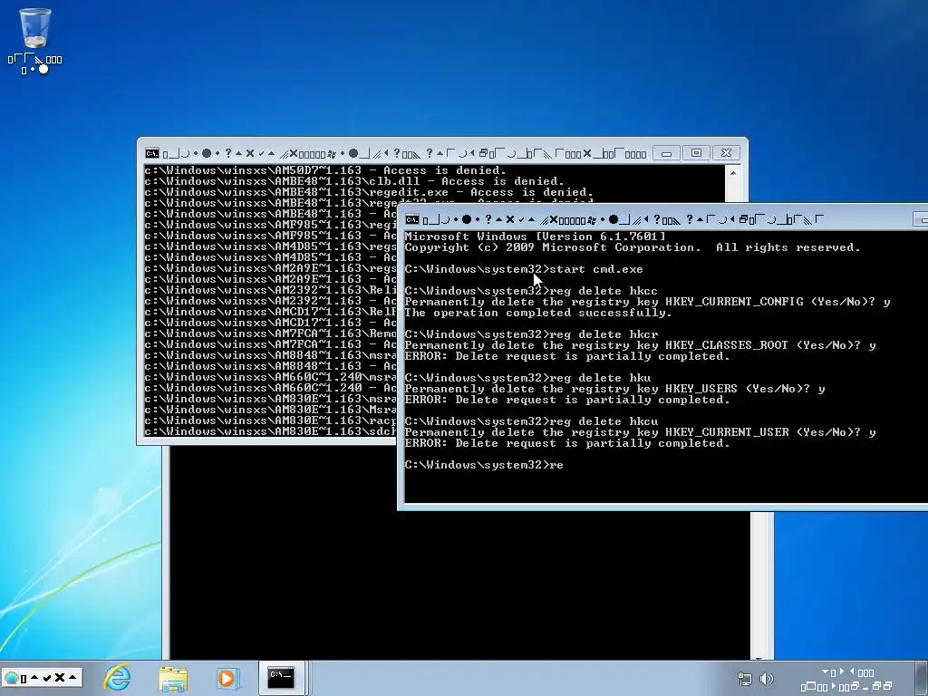Image resolution: width=928 pixels, height=696 pixels.
Task: Minimize the back Command Prompt window
Action: coord(666,153)
